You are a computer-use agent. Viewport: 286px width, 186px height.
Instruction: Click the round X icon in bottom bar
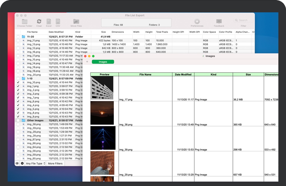tap(22, 163)
